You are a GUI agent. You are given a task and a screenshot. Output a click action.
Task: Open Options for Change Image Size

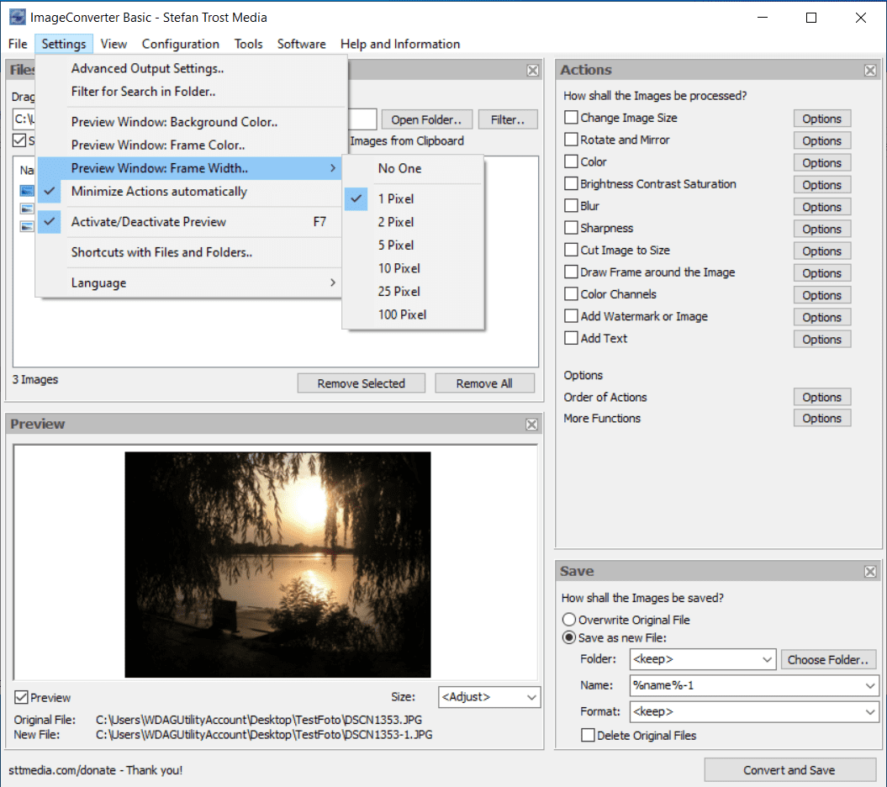pyautogui.click(x=821, y=119)
